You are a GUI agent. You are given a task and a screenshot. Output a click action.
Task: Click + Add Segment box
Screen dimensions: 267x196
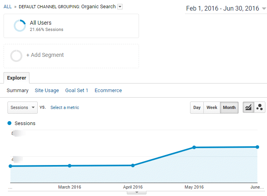click(71, 56)
